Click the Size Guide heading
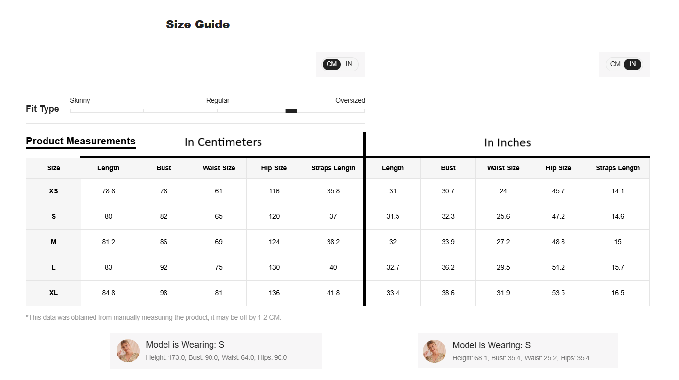This screenshot has width=679, height=380. (198, 25)
